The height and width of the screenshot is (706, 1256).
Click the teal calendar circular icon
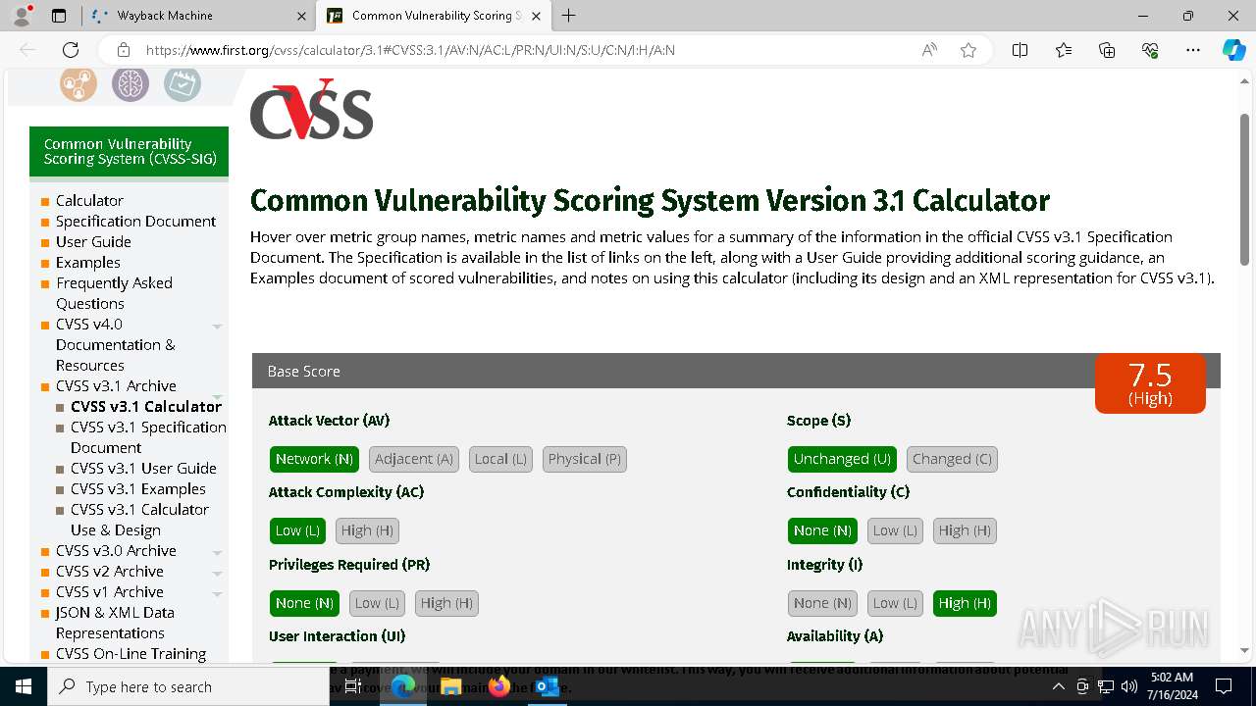182,84
